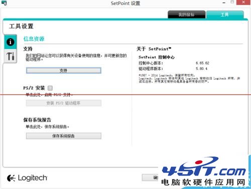
Task: Minimize the SetPoint 设置 window
Action: point(224,3)
